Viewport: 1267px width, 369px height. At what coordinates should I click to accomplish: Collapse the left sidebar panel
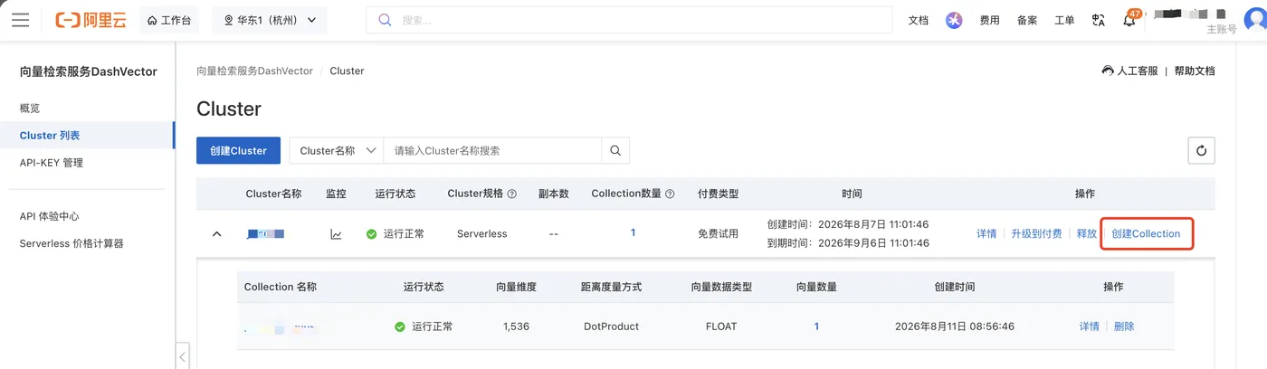(x=182, y=356)
